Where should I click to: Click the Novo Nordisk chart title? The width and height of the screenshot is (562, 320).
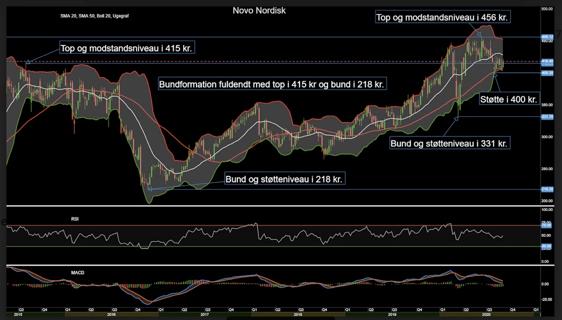tap(259, 11)
